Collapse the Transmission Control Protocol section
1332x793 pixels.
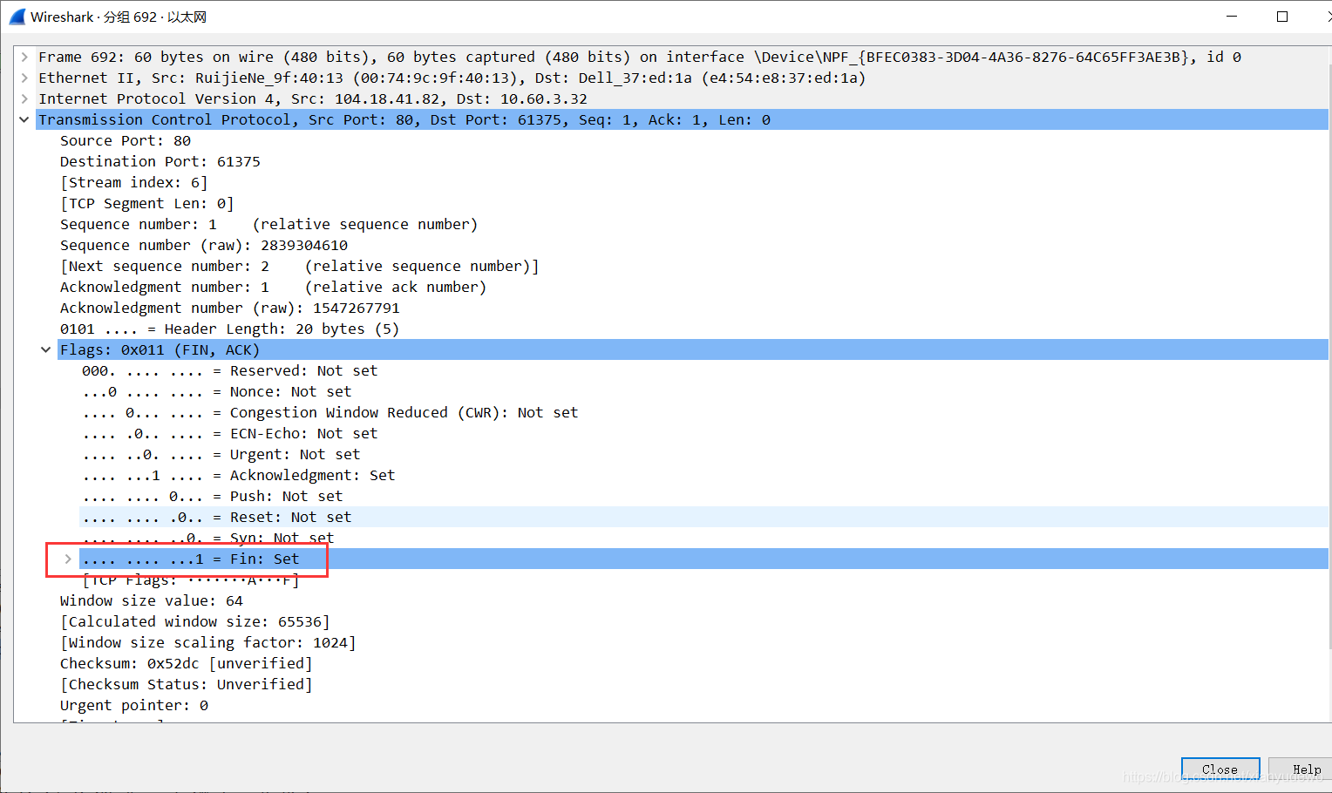(x=24, y=119)
